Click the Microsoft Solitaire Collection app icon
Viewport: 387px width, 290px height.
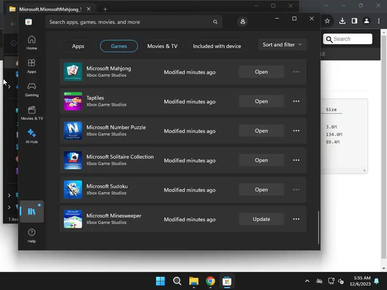point(73,160)
